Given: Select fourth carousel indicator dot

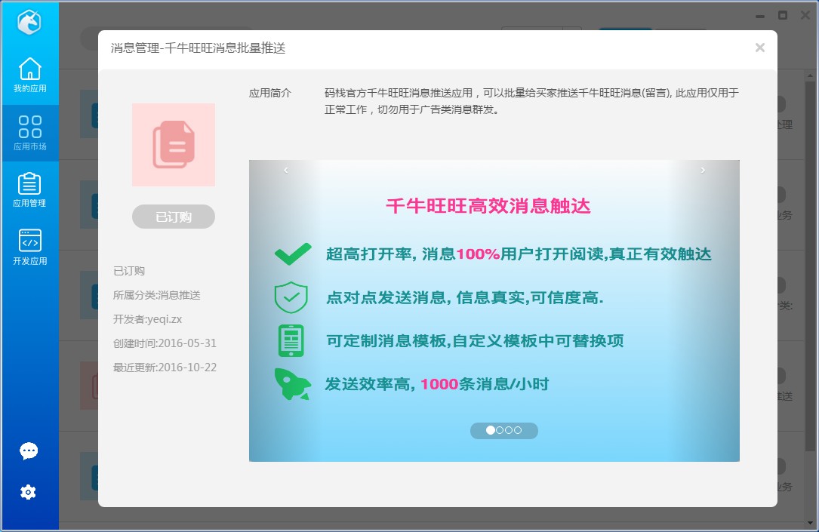Looking at the screenshot, I should coord(518,430).
